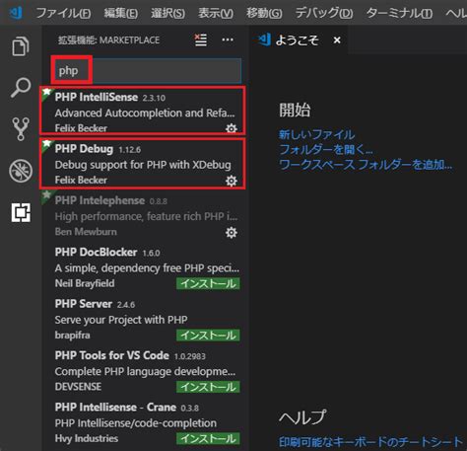467x451 pixels.
Task: Open the more actions ellipsis menu
Action: (228, 40)
